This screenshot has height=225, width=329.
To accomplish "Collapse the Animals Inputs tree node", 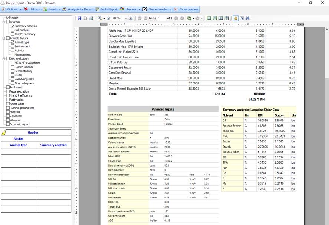I will tap(4, 38).
